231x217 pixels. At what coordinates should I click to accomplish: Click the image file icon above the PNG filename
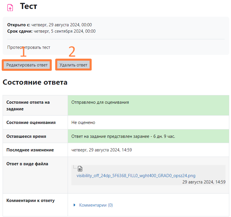[x=80, y=169]
